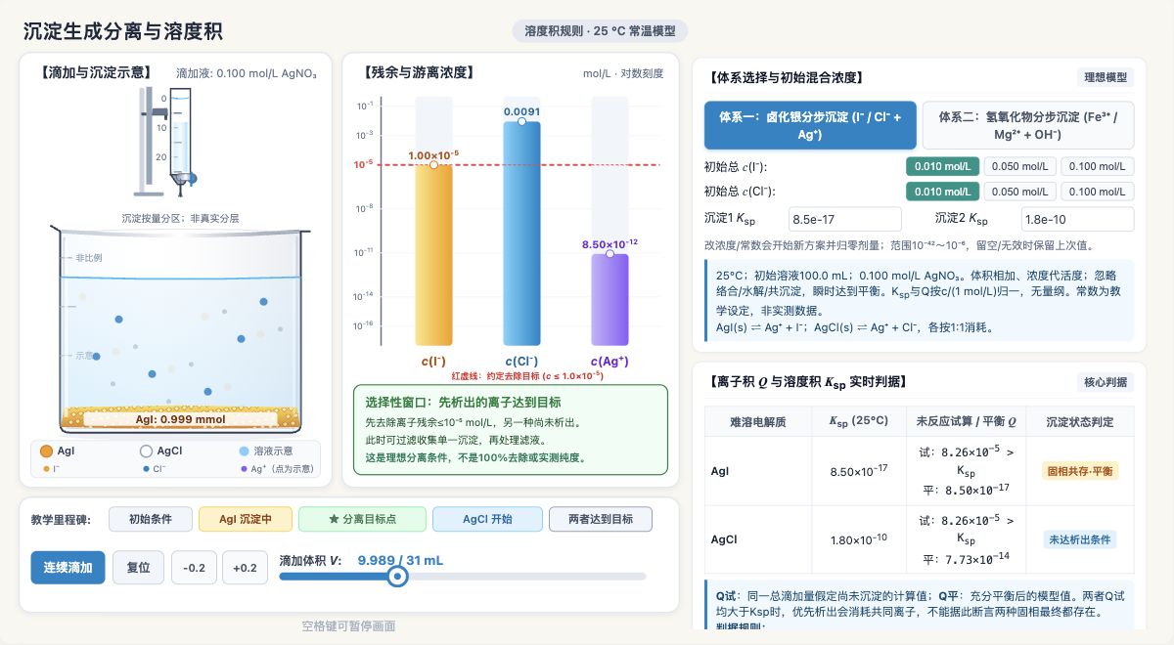The image size is (1174, 645).
Task: Jump to 初始条件 milestone
Action: coord(150,519)
